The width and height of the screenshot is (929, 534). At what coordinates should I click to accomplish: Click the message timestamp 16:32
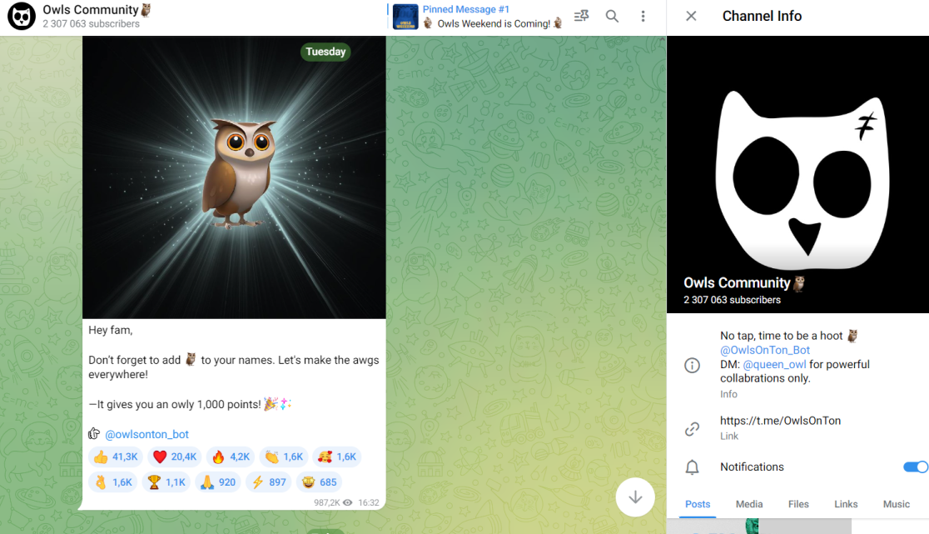pos(369,502)
